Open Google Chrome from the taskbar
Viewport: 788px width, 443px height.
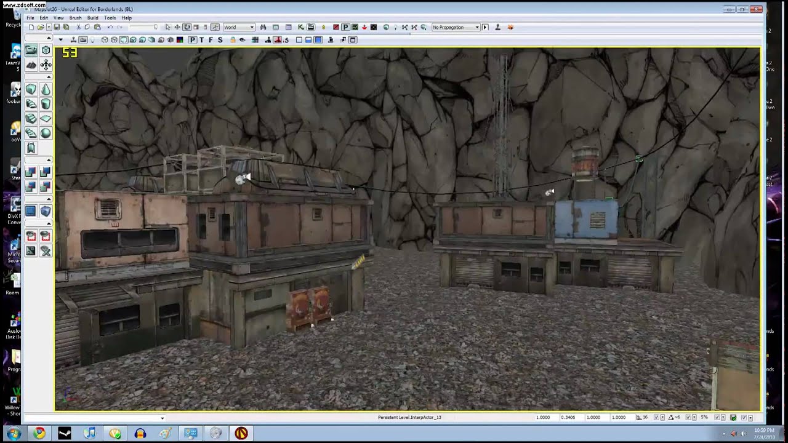[39, 434]
